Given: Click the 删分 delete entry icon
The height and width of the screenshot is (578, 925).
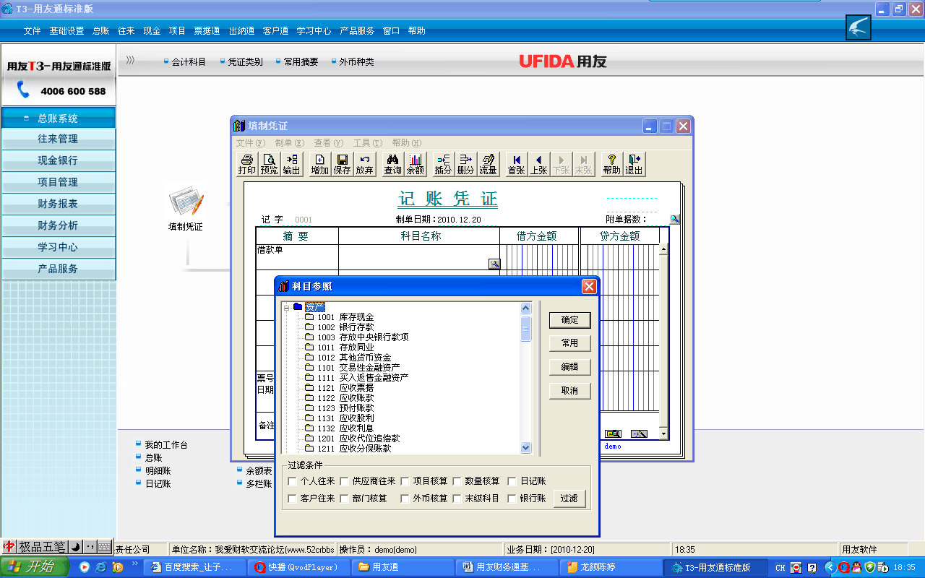Looking at the screenshot, I should click(x=465, y=164).
